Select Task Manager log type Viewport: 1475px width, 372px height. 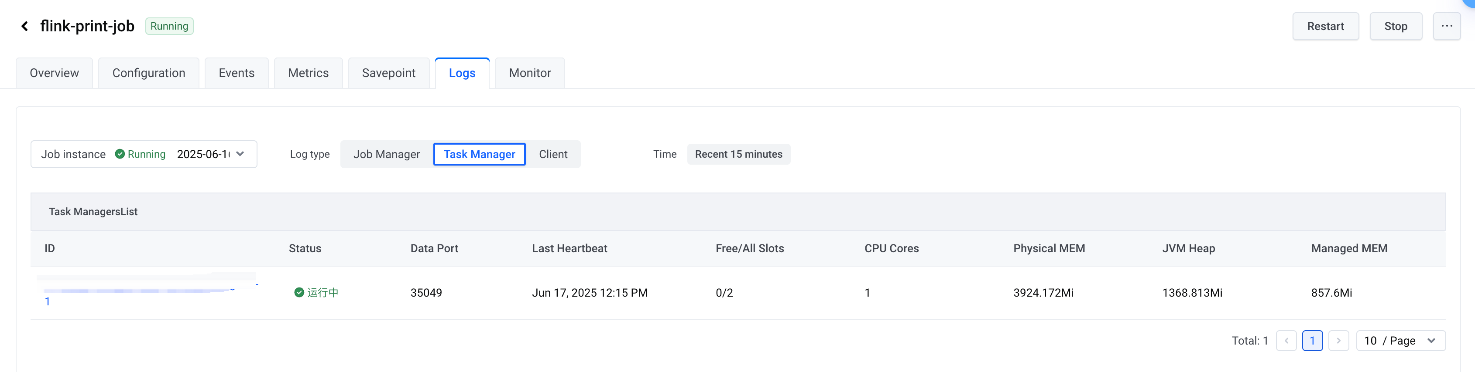click(x=479, y=154)
